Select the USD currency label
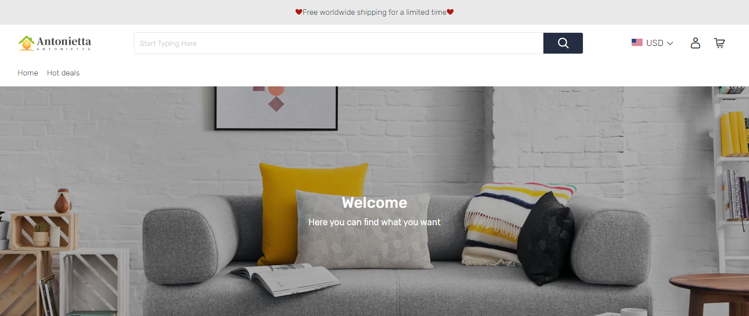Image resolution: width=749 pixels, height=316 pixels. tap(655, 43)
